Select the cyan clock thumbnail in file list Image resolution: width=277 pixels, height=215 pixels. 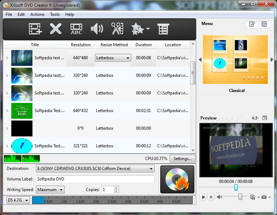point(22,146)
